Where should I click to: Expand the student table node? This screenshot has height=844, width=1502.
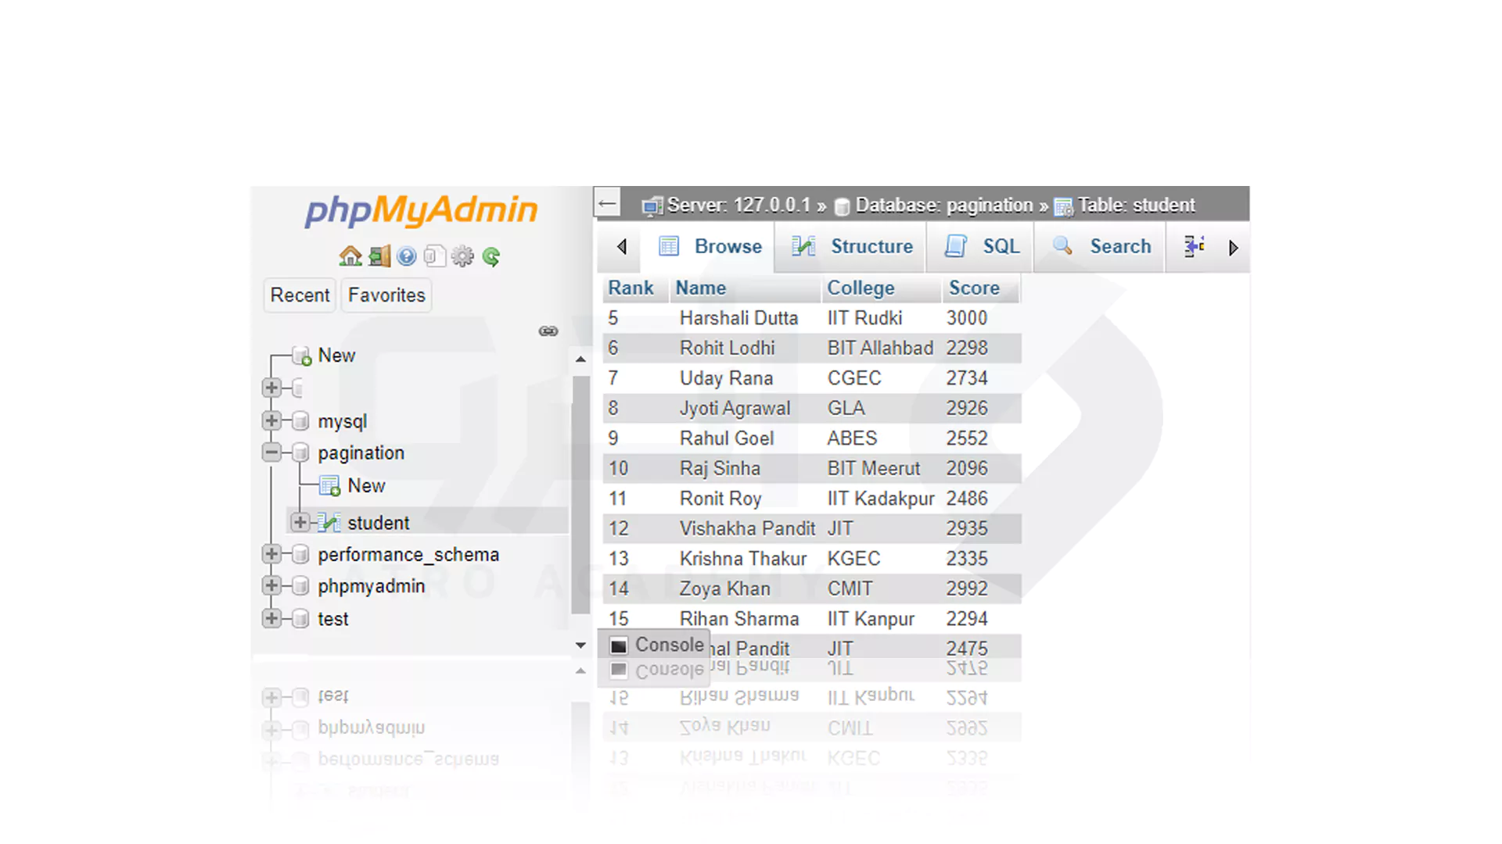click(300, 522)
